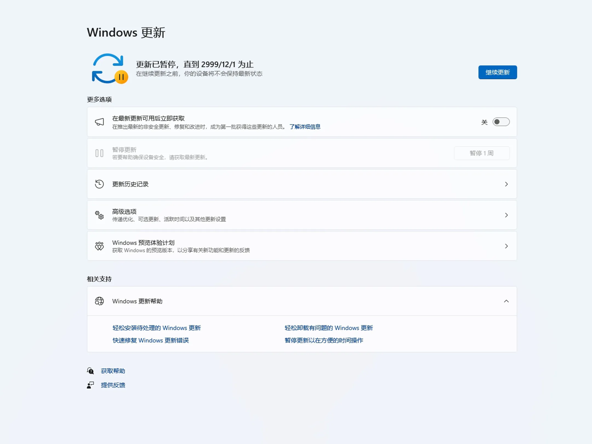
Task: Open link 轻松安装待处理的 Windows 更新
Action: pos(156,328)
